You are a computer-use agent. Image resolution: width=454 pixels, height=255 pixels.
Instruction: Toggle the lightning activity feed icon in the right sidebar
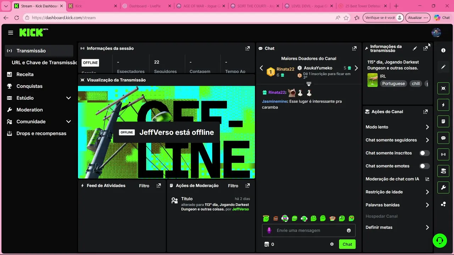click(443, 105)
